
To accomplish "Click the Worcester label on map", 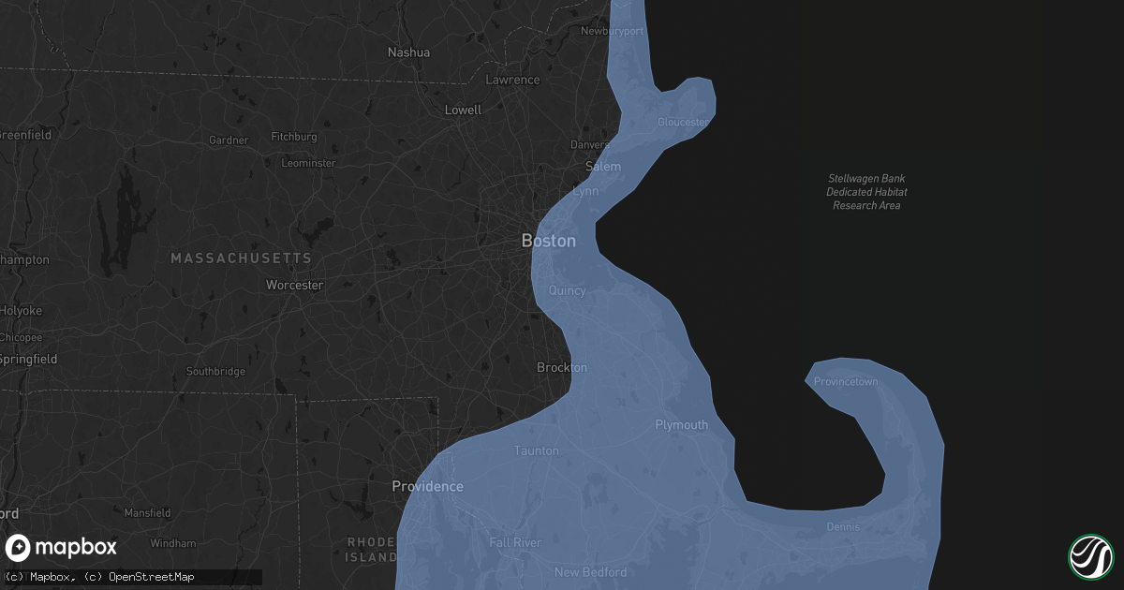I will [295, 285].
